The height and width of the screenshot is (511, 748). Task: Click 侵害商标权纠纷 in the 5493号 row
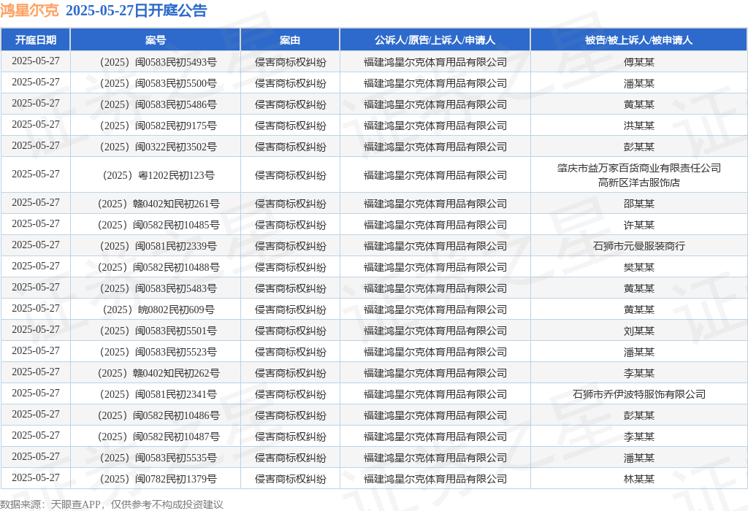tap(290, 62)
